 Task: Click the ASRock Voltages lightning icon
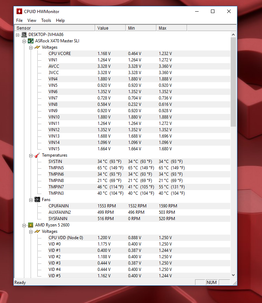[37, 47]
